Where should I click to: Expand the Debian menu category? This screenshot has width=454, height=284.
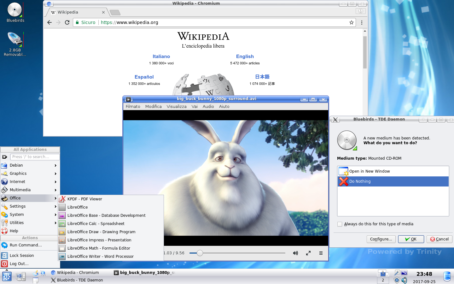[30, 165]
